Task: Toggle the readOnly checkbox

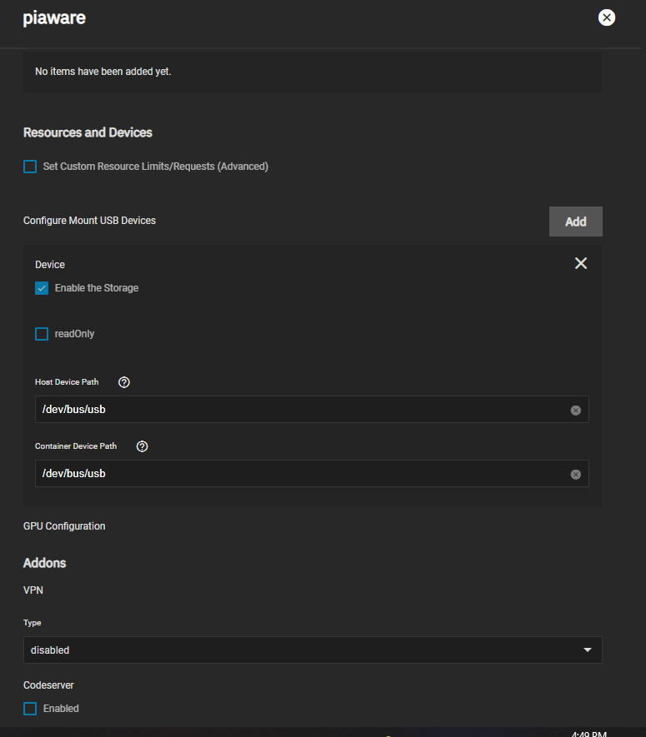Action: coord(42,334)
